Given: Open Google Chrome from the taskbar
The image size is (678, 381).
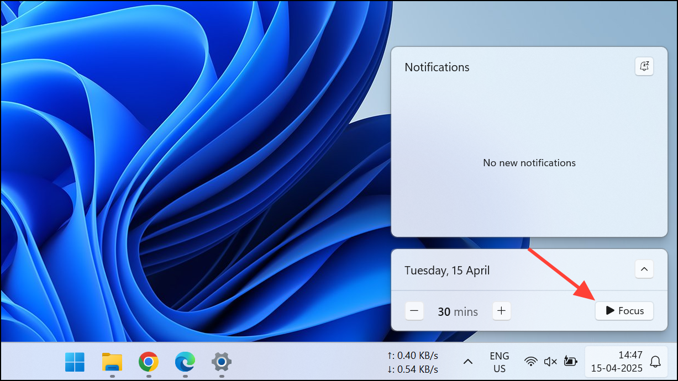Looking at the screenshot, I should tap(148, 363).
